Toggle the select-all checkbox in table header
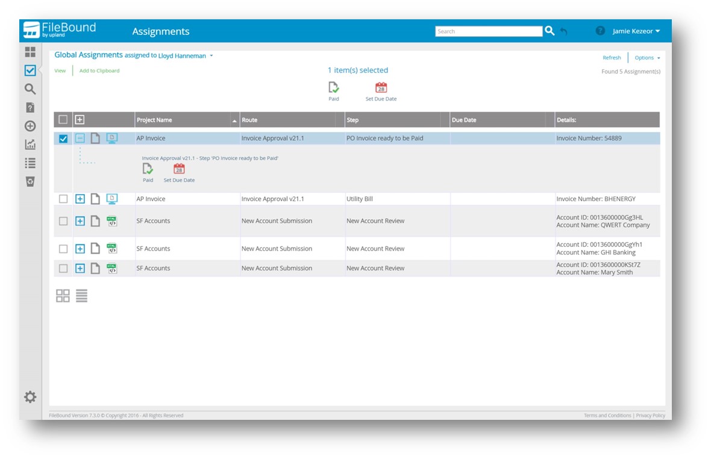711x459 pixels. pyautogui.click(x=63, y=119)
